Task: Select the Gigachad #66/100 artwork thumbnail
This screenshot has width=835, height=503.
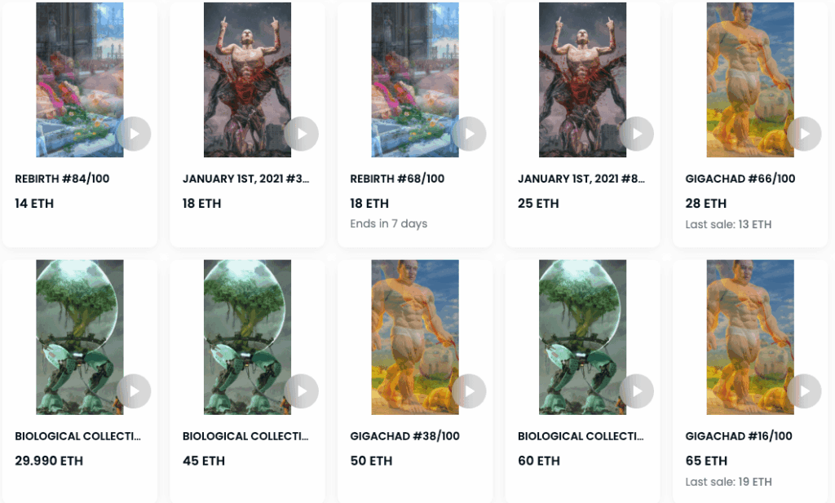Action: pyautogui.click(x=750, y=80)
